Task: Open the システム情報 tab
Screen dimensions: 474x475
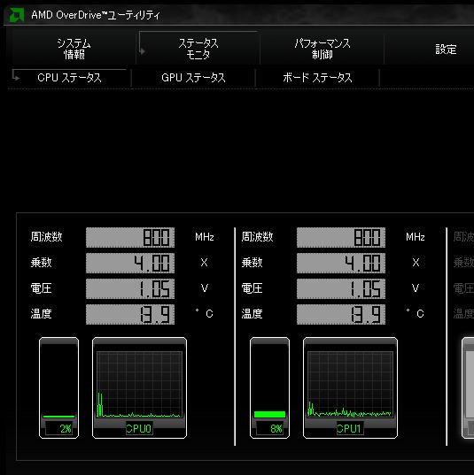Action: (x=74, y=49)
